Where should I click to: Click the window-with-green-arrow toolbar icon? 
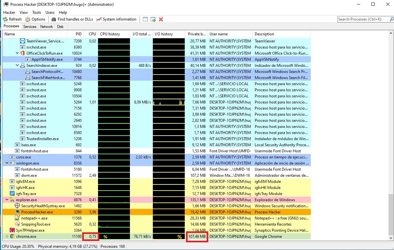(153, 19)
